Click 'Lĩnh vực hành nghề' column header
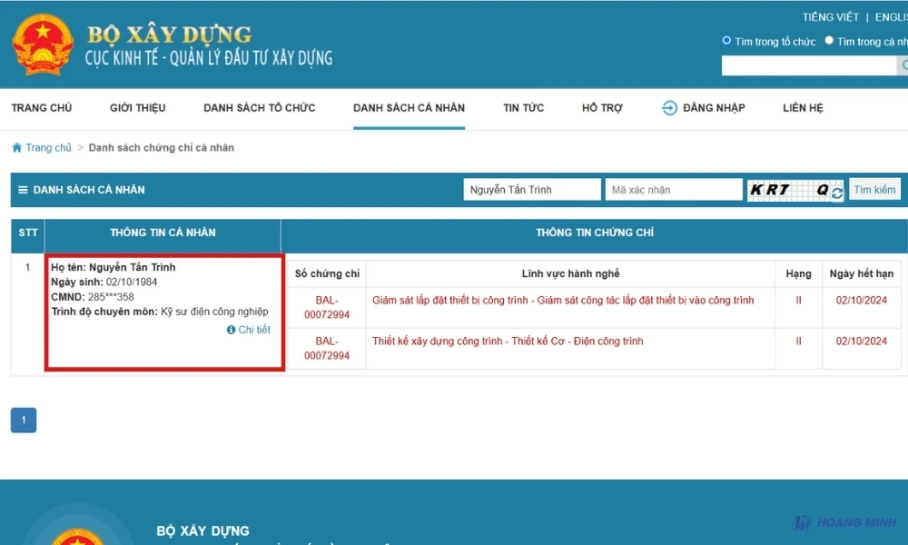The width and height of the screenshot is (908, 545). coord(570,273)
